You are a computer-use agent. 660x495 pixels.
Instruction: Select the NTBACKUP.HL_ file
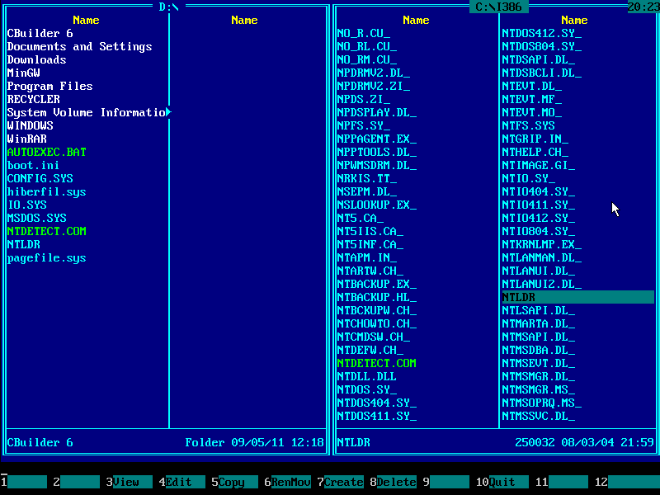pos(377,297)
